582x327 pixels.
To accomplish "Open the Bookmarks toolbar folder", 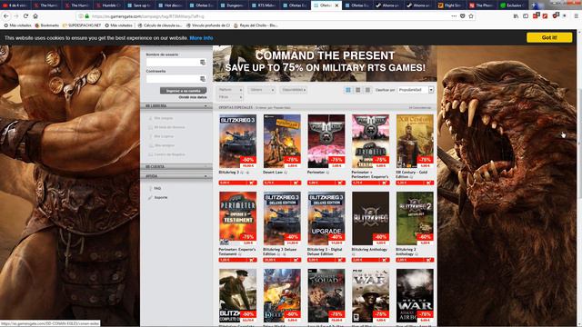I will [x=47, y=25].
